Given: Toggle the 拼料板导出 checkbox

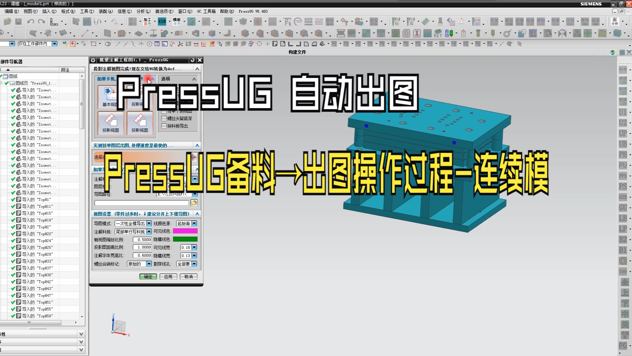Looking at the screenshot, I should point(164,126).
